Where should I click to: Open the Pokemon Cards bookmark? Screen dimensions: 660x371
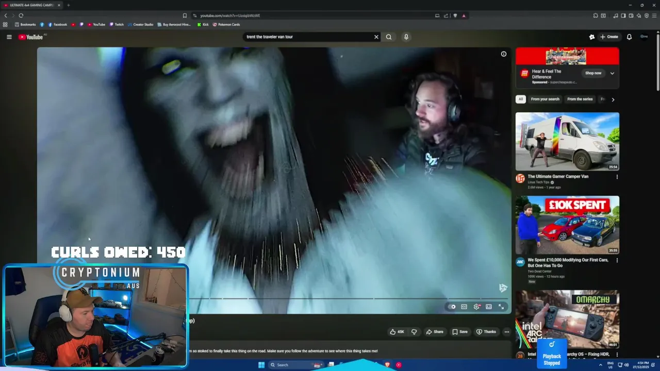pyautogui.click(x=226, y=25)
